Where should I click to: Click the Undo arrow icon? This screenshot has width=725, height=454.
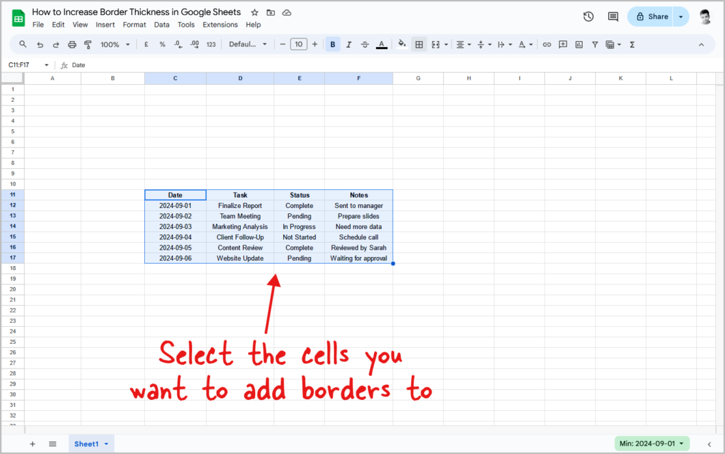[x=40, y=44]
